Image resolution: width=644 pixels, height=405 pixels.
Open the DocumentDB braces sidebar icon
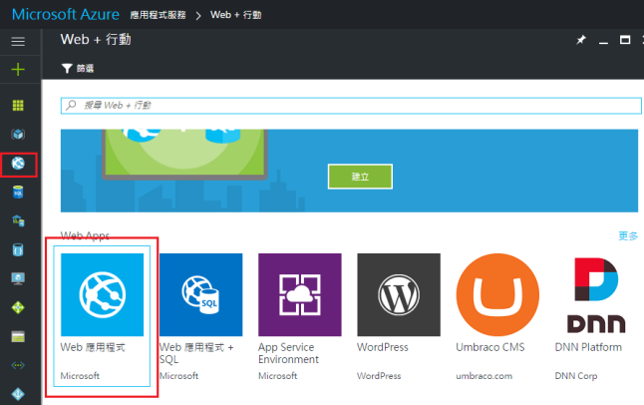pyautogui.click(x=18, y=250)
